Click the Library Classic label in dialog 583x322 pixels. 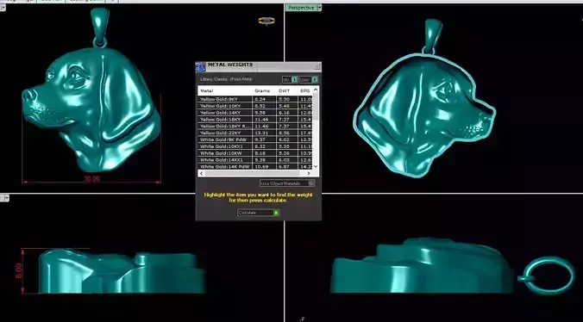tap(226, 79)
